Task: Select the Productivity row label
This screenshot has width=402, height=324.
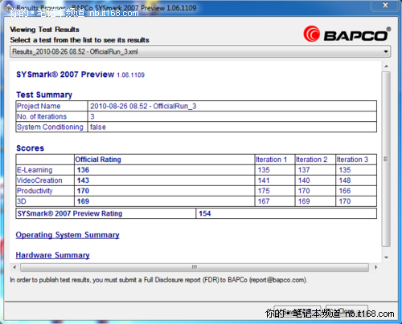Action: click(35, 191)
